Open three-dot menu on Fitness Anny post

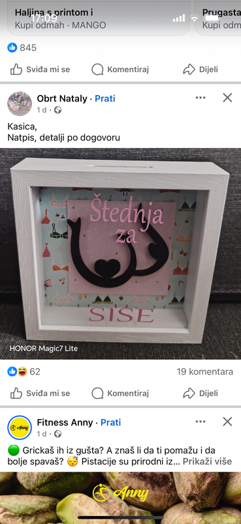201,421
